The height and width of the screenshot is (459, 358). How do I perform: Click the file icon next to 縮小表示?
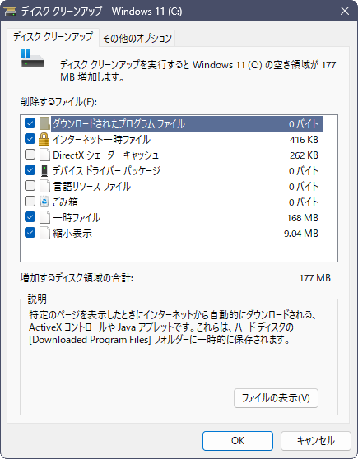point(44,234)
